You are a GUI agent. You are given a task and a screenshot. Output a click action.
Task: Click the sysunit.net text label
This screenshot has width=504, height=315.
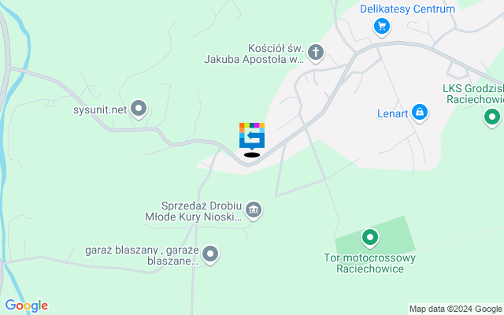tap(100, 110)
